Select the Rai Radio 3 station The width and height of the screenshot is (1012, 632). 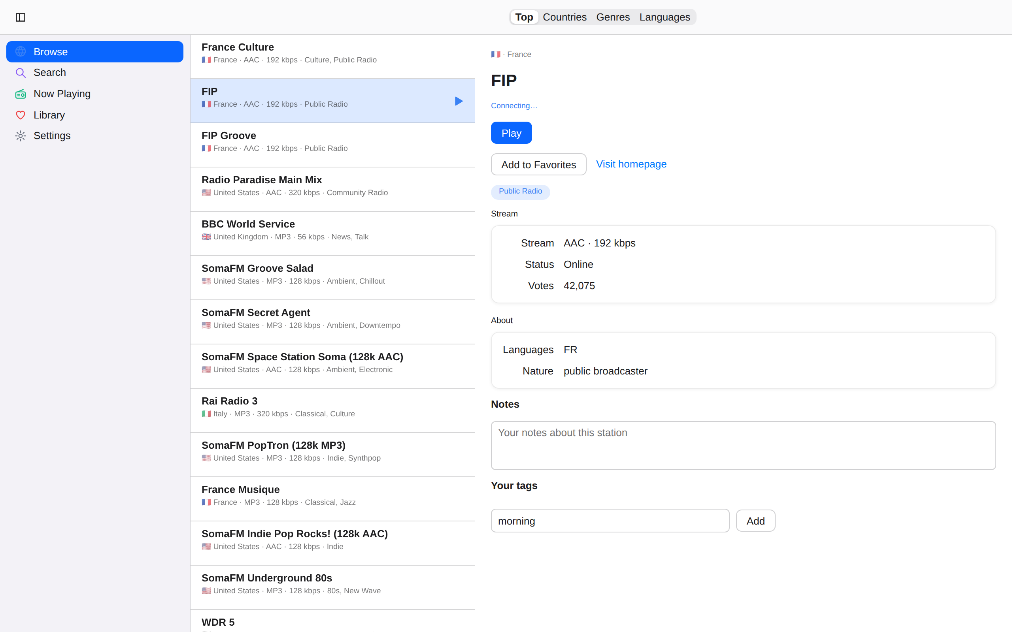[x=333, y=410]
